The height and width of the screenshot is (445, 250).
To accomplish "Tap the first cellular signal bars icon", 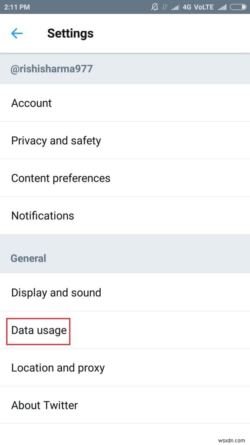I will point(176,7).
